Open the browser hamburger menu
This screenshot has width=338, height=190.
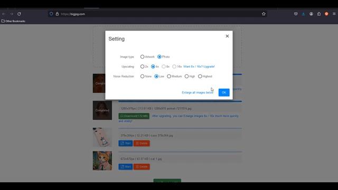[x=334, y=14]
